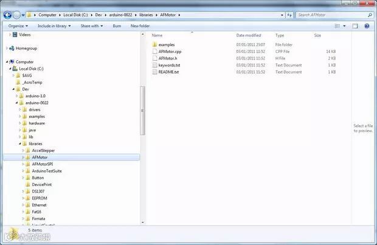Select the _AcroTemp folder in tree
This screenshot has height=245, width=377.
click(33, 82)
